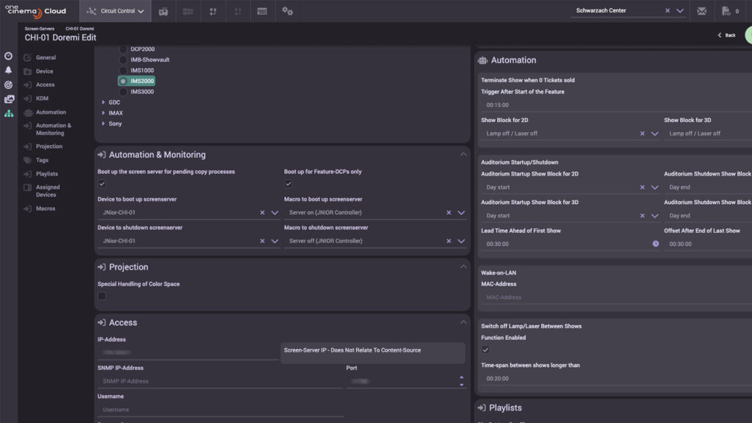
Task: Click the bell notifications icon in left sidebar
Action: 8,70
